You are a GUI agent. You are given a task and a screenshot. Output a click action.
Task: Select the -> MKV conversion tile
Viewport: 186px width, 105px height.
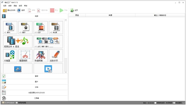pos(25,27)
